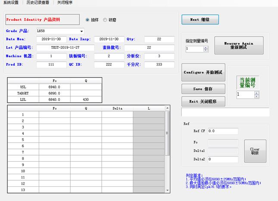Click the Clear 刷新 button
Image resolution: width=278 pixels, height=201 pixels.
coord(255,151)
